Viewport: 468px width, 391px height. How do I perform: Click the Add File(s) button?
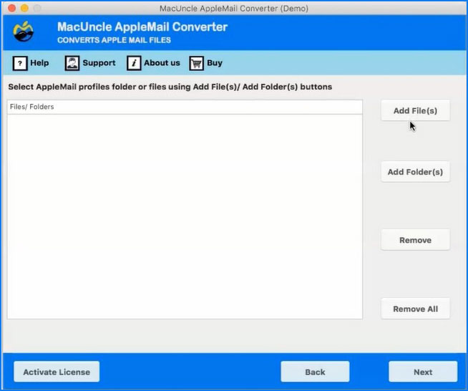[x=415, y=110]
